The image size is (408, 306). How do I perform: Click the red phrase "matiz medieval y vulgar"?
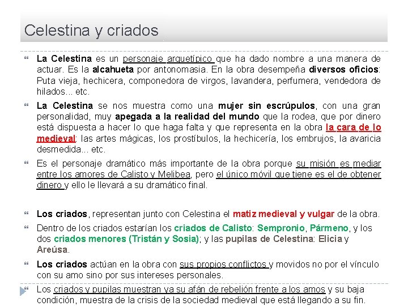[283, 214]
